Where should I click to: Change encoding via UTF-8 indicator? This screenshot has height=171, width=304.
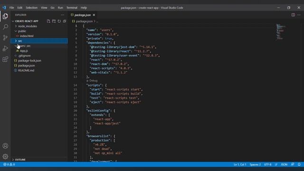click(267, 164)
